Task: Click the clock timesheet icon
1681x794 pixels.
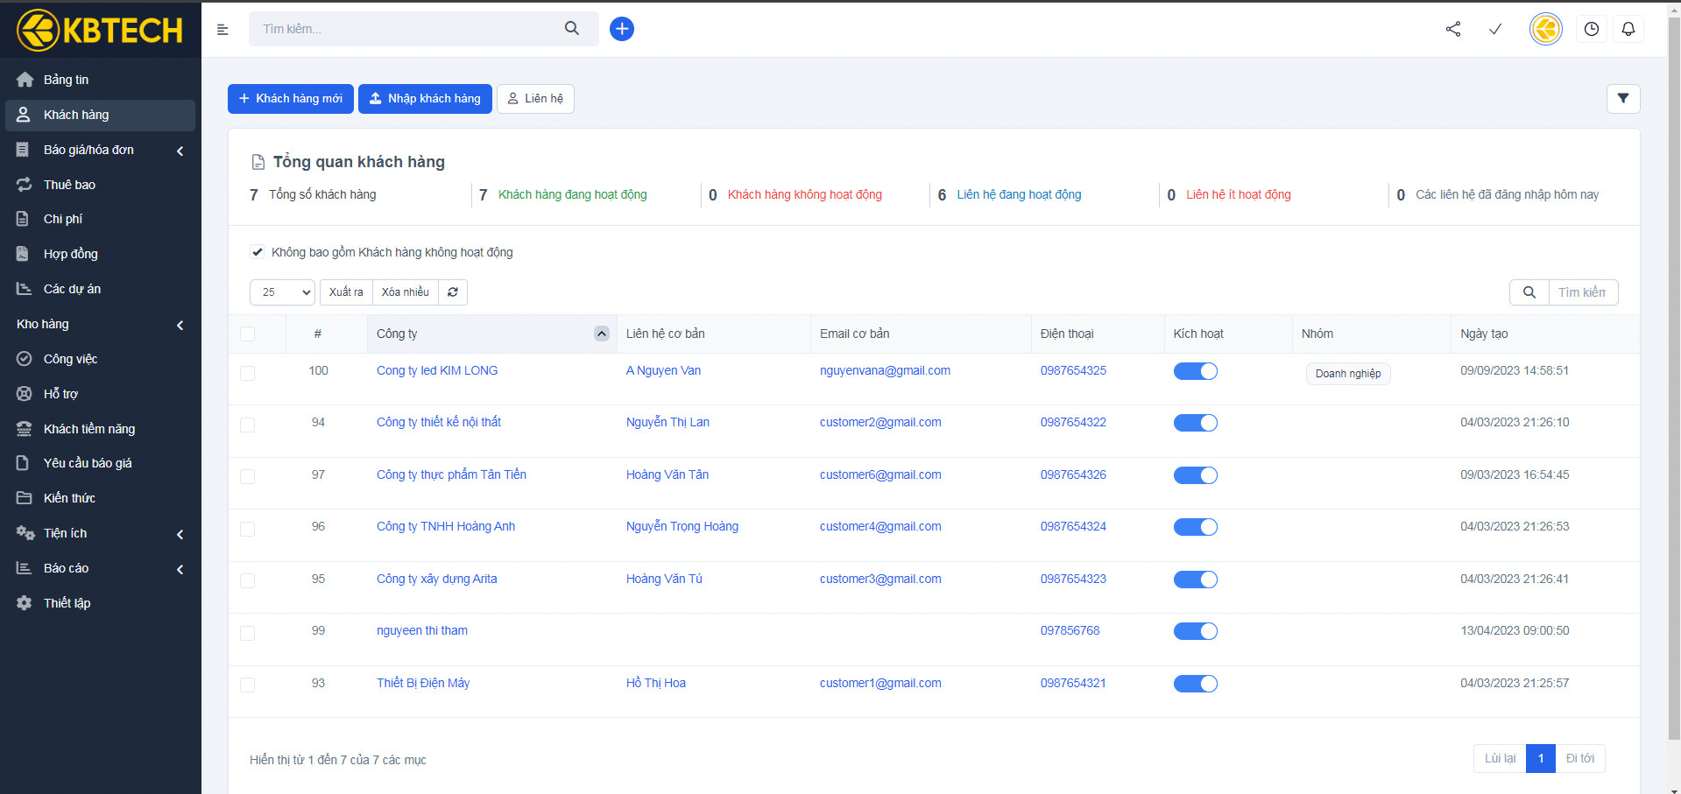Action: (x=1591, y=29)
